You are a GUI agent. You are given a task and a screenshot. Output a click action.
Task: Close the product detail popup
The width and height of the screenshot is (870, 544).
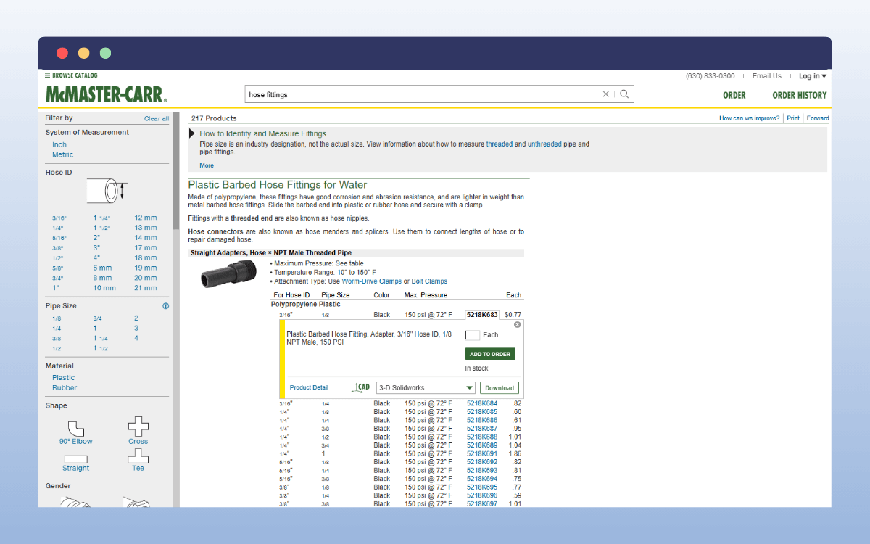[x=517, y=325]
